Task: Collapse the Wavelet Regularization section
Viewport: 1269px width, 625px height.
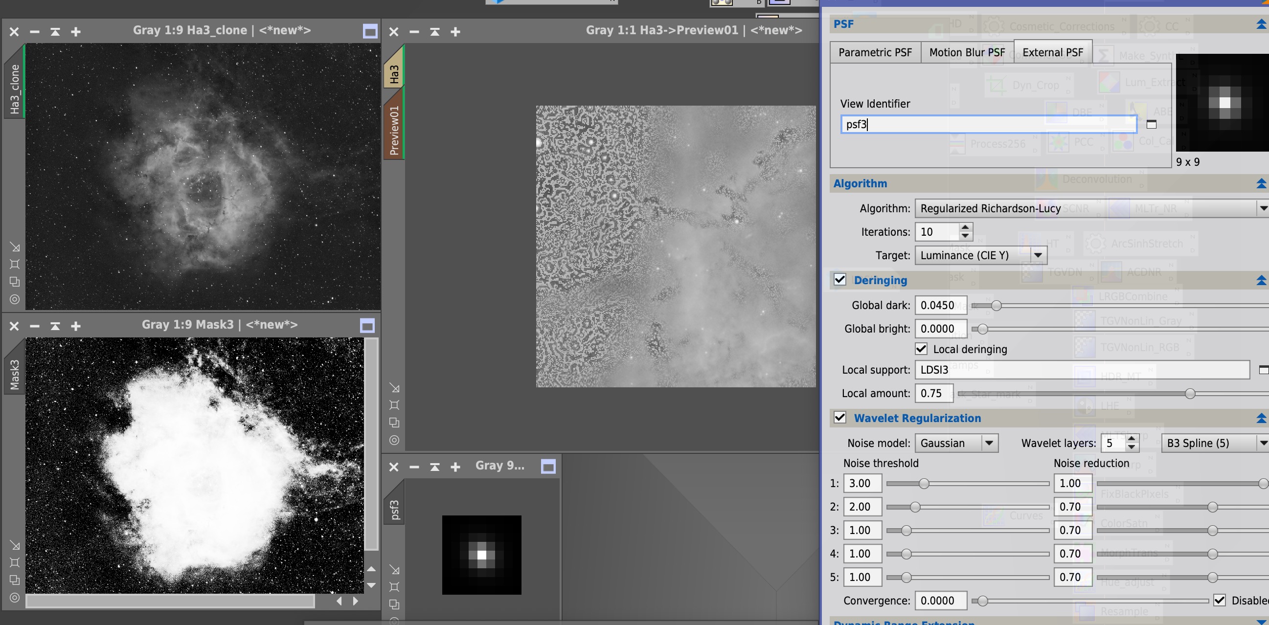Action: 1261,418
